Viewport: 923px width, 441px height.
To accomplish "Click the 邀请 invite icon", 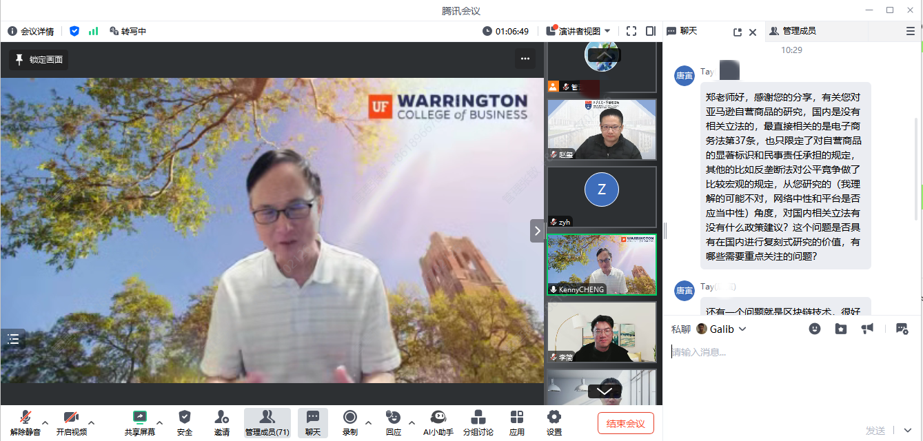I will pos(221,422).
